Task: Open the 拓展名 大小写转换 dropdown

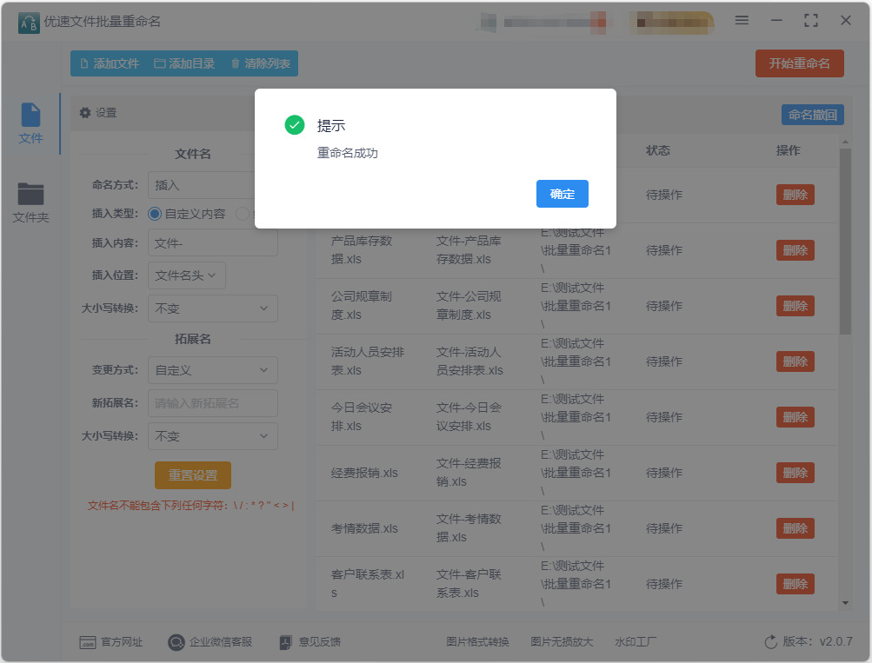Action: [x=212, y=436]
